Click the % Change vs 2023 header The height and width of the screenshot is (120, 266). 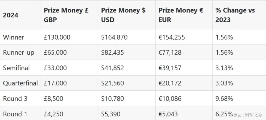click(235, 15)
